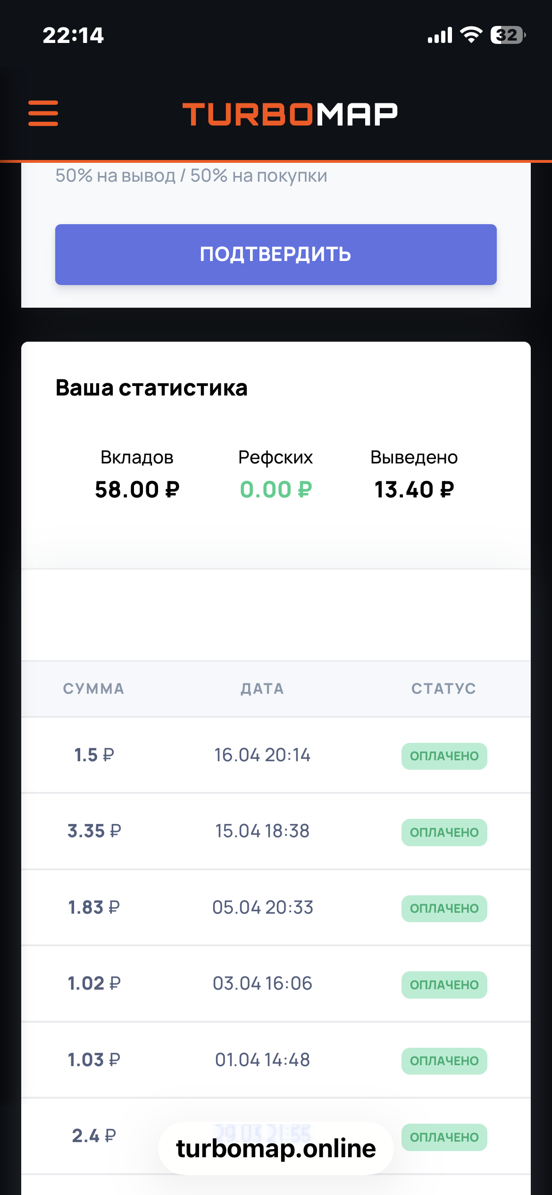Select the 1.03 ₽ payout amount
The image size is (552, 1195).
(94, 1060)
